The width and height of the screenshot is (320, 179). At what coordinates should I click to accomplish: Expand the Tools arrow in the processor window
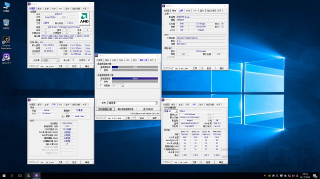[66, 66]
